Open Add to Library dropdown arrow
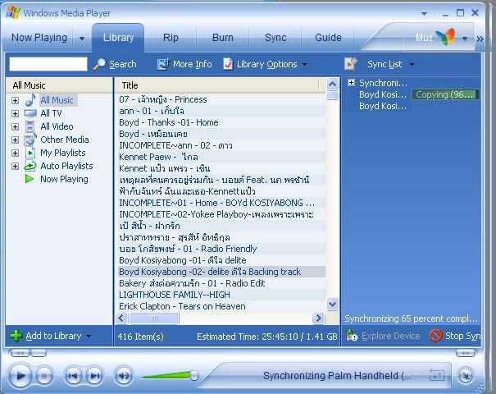The image size is (496, 394). coord(89,336)
